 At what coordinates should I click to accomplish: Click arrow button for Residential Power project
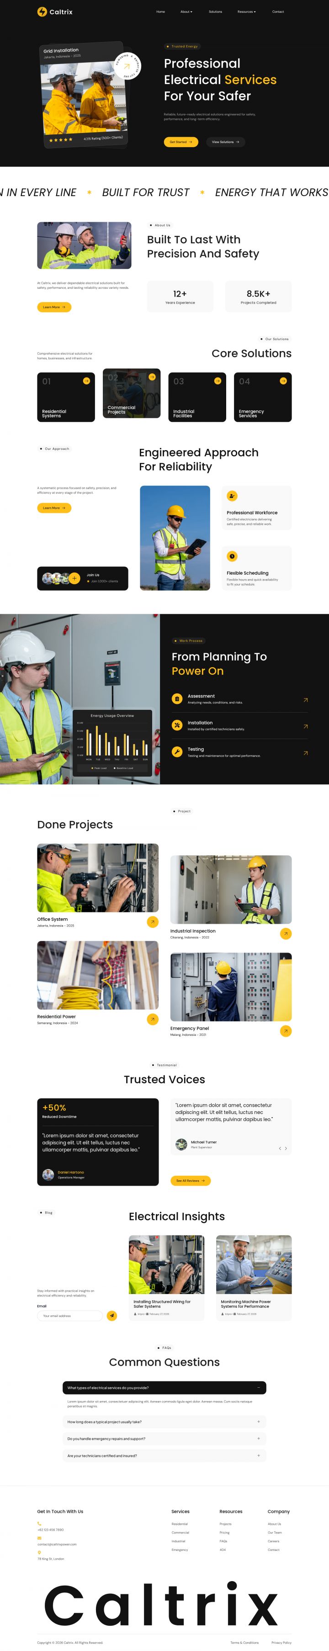click(x=153, y=1019)
